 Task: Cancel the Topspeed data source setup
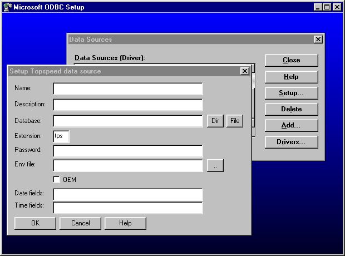pos(80,223)
